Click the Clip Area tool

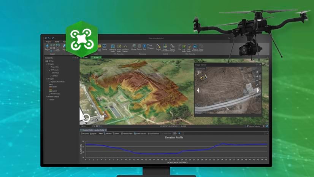click(184, 48)
